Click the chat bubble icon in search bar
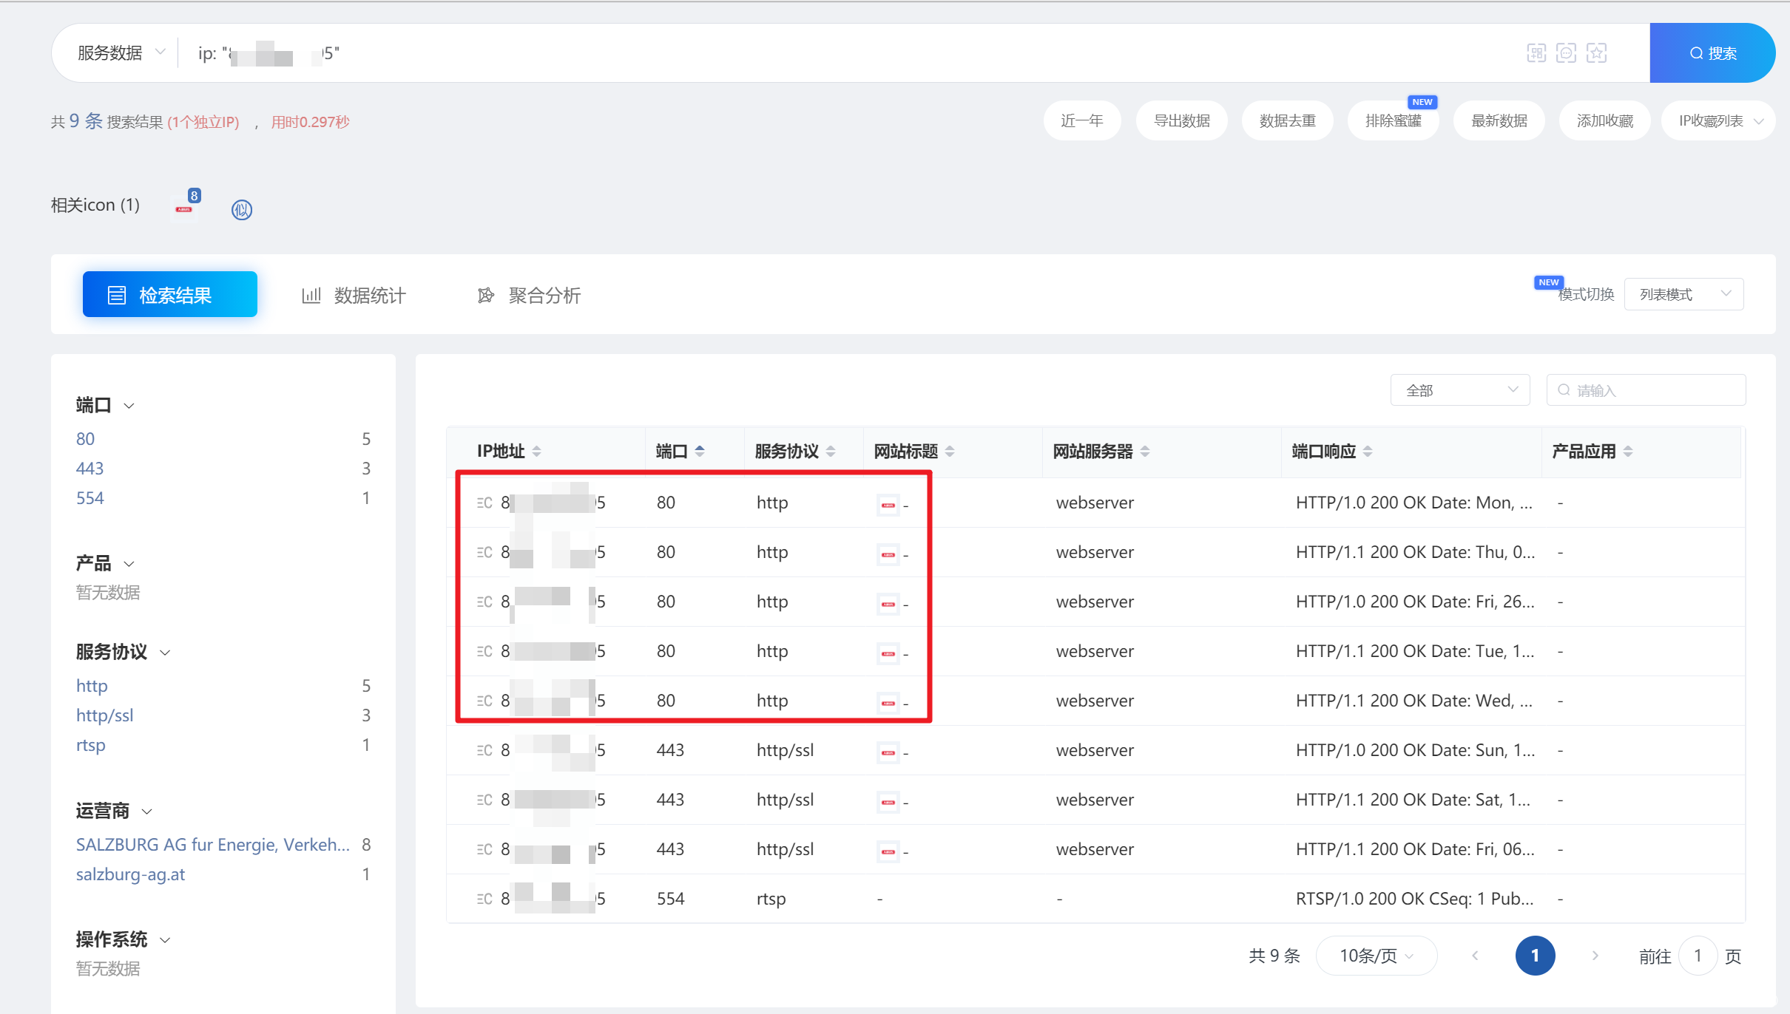 [1566, 53]
